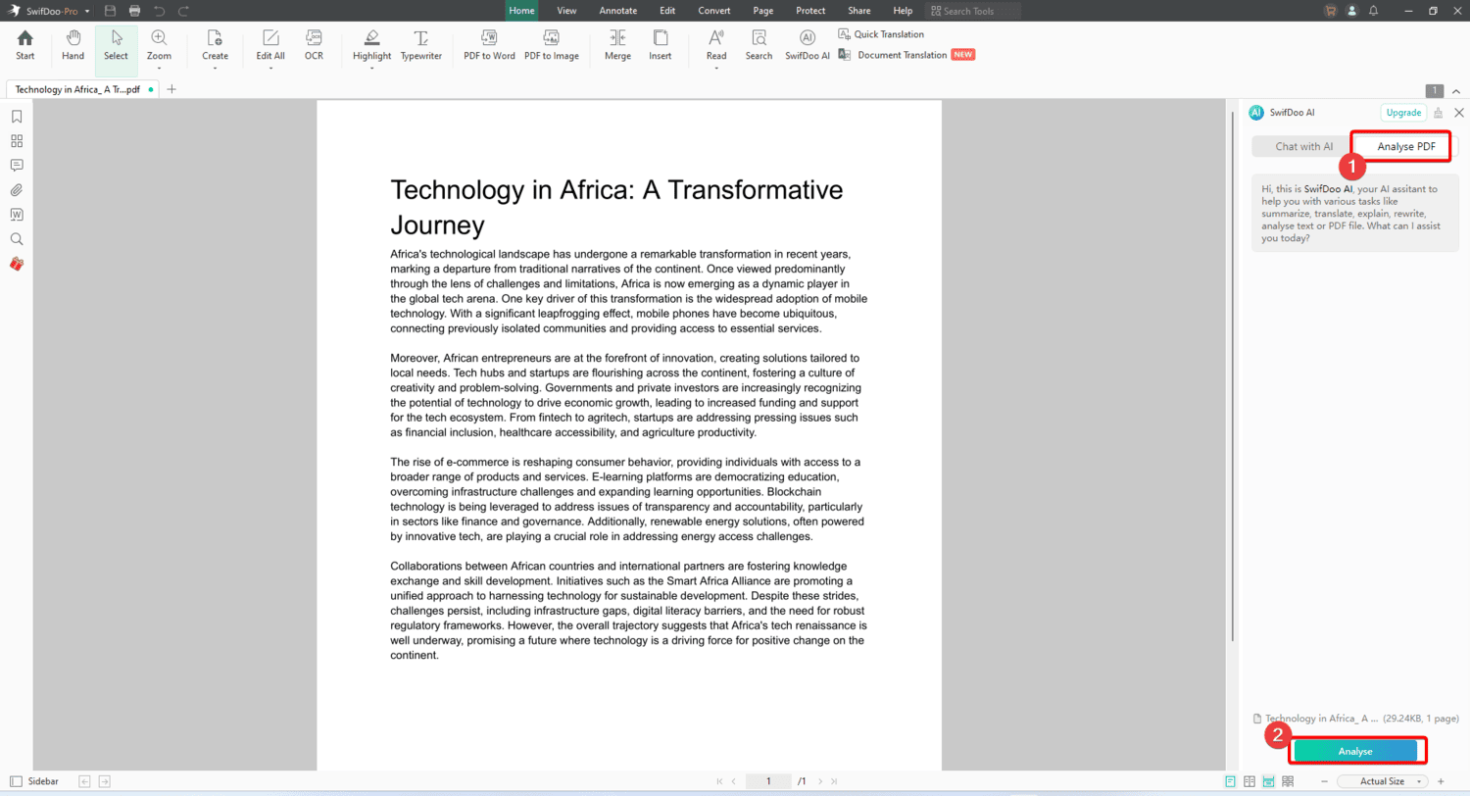
Task: Launch the OCR tool
Action: point(314,44)
